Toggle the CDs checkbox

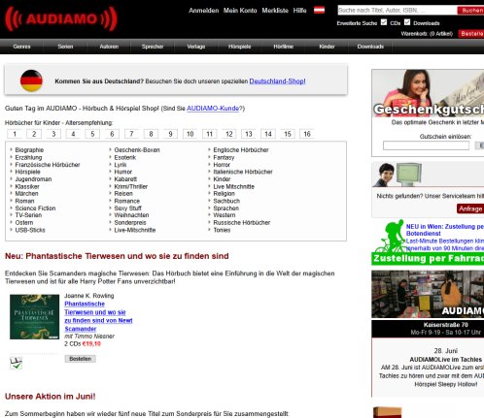384,22
